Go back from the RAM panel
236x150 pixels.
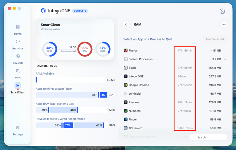(x=126, y=24)
